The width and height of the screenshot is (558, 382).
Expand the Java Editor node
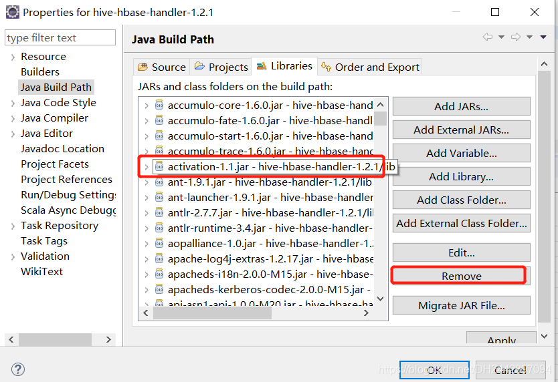[x=13, y=134]
